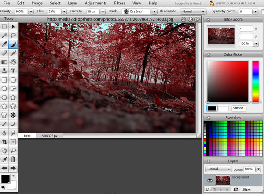Select the Zoom magnifier tool
264x194 pixels.
(x=13, y=151)
